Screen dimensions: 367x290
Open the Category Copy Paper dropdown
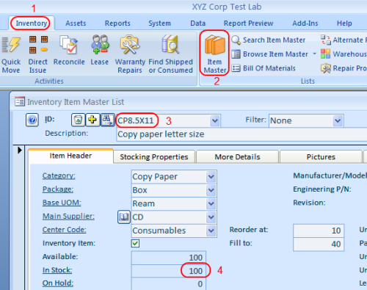click(x=211, y=177)
